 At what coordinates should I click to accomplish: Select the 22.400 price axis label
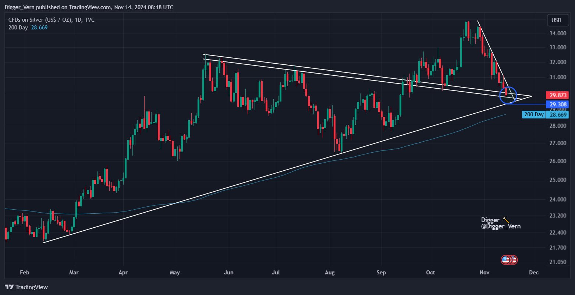click(x=558, y=232)
